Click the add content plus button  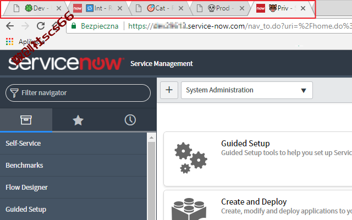(169, 90)
